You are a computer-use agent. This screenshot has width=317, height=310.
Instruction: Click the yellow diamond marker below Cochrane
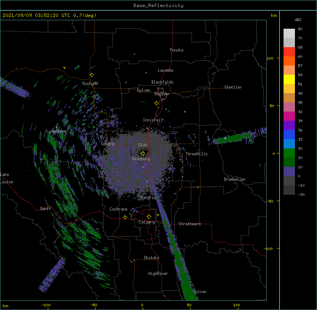click(125, 217)
